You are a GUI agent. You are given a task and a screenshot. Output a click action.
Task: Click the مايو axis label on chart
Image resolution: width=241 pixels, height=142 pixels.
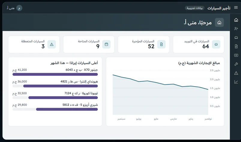(x=156, y=119)
